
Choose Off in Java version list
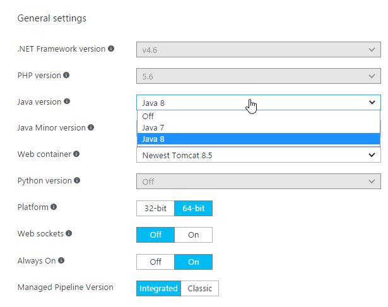pos(258,116)
